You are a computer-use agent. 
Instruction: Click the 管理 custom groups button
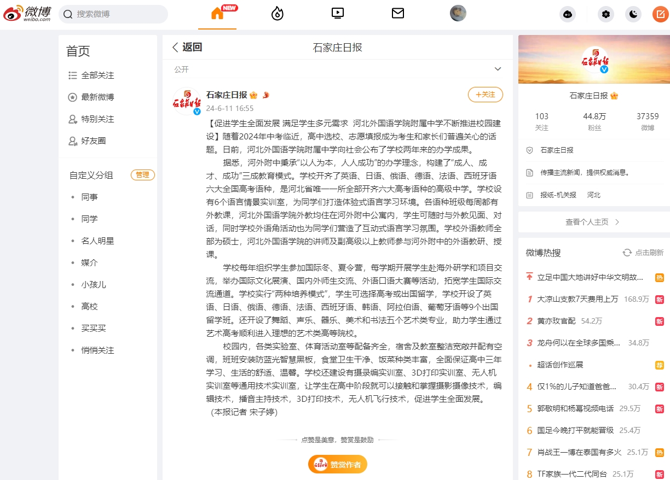click(x=142, y=175)
